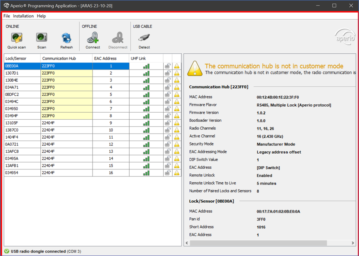Select lock row 0A0721

pos(93,144)
